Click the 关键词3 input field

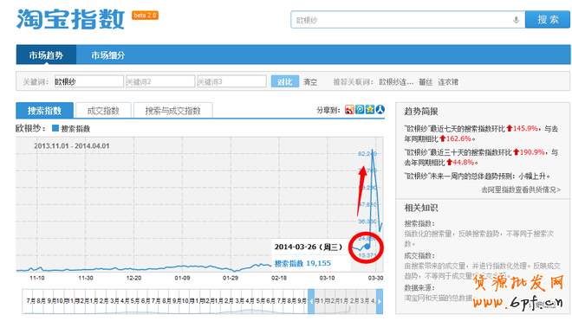coord(231,81)
